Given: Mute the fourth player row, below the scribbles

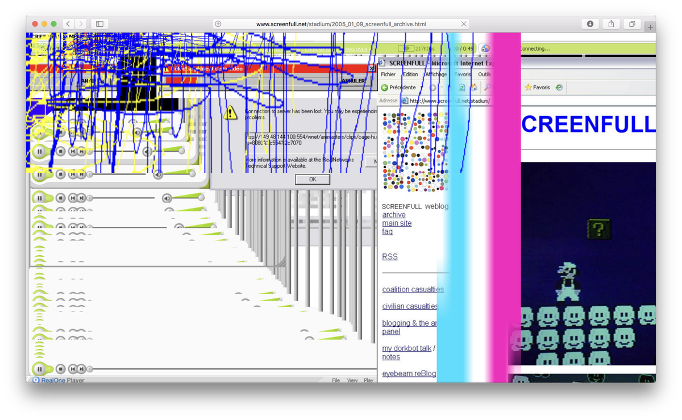Looking at the screenshot, I should click(x=167, y=198).
